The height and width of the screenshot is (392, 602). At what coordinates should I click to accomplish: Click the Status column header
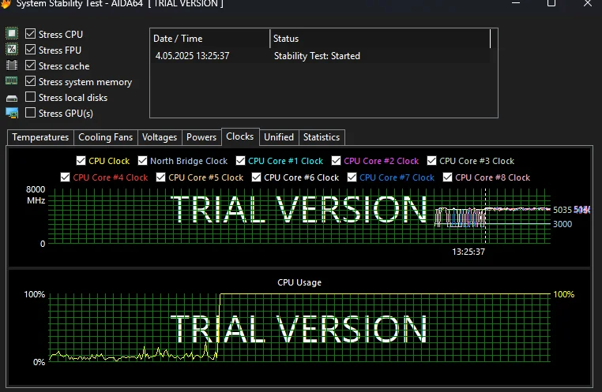pyautogui.click(x=380, y=39)
